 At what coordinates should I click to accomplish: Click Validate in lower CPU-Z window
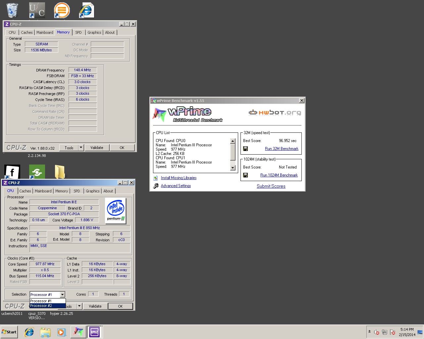click(95, 306)
